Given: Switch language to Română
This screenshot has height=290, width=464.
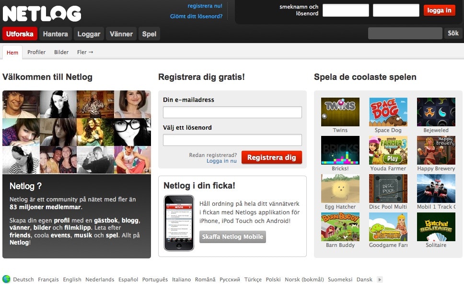Looking at the screenshot, I should [205, 279].
